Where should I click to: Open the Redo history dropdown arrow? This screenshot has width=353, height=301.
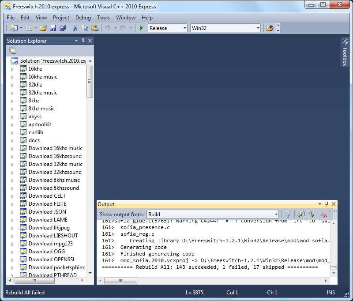click(x=131, y=28)
